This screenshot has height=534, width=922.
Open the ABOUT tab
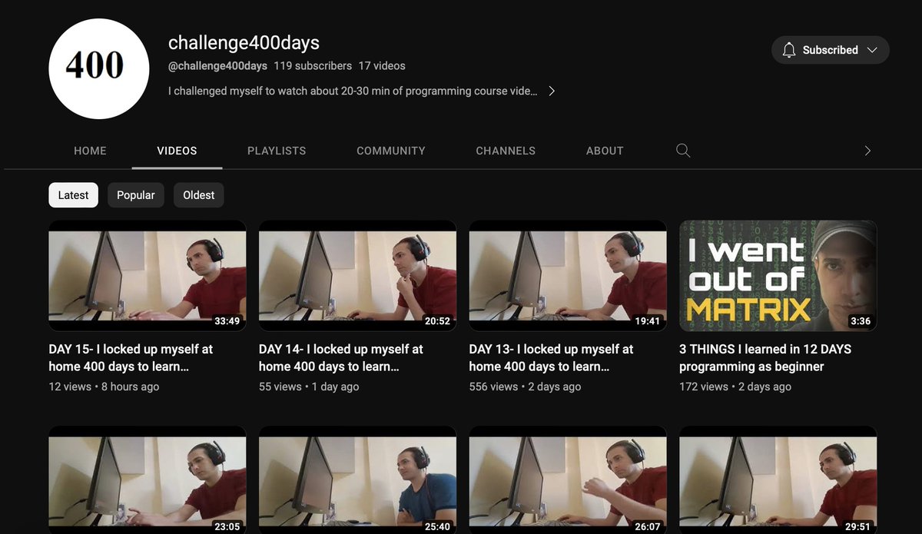pos(605,151)
